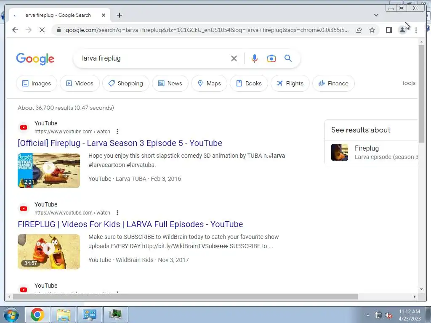Submit search with magnifier icon

[288, 58]
